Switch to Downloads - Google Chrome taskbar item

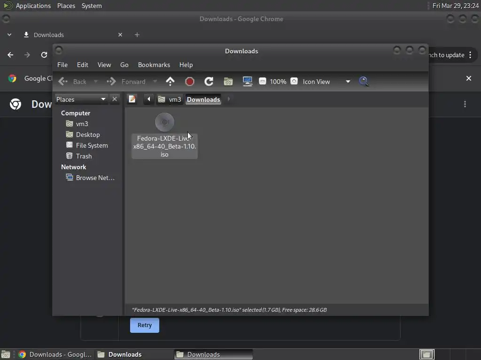click(55, 354)
